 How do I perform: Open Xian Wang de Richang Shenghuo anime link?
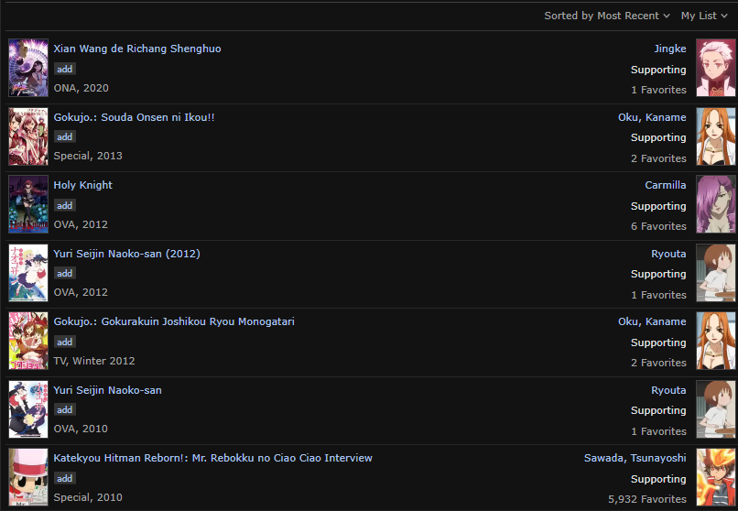tap(137, 49)
